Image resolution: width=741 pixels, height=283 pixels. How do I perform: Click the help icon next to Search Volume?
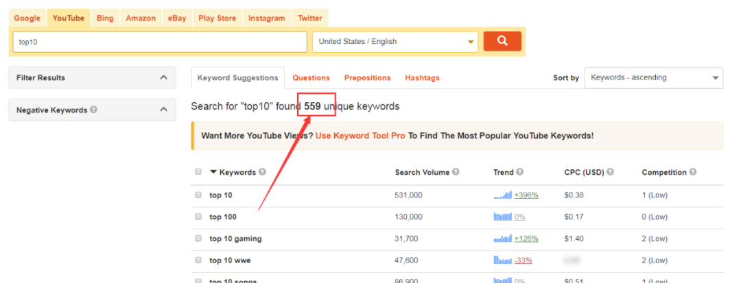[x=456, y=172]
